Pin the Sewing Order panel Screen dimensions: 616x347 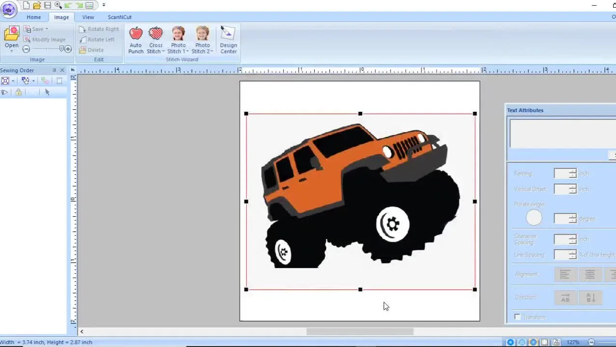[x=54, y=70]
